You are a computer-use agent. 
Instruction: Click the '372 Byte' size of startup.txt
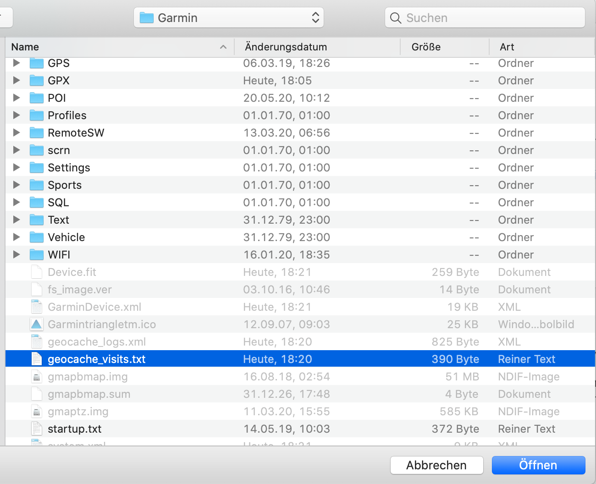pos(455,429)
